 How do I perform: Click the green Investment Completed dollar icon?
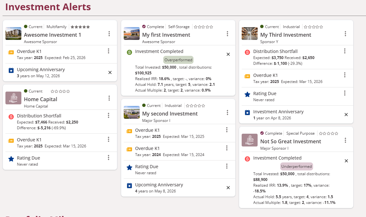[x=129, y=52]
